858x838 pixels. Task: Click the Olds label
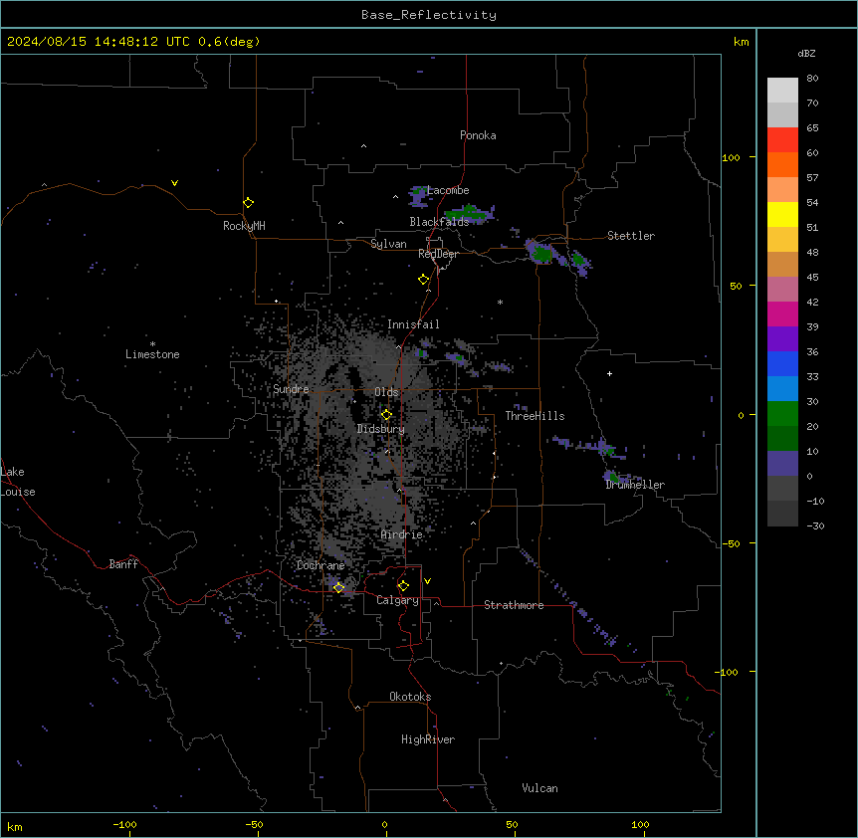(x=386, y=392)
